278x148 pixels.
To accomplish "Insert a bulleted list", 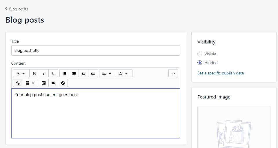I will tap(64, 73).
